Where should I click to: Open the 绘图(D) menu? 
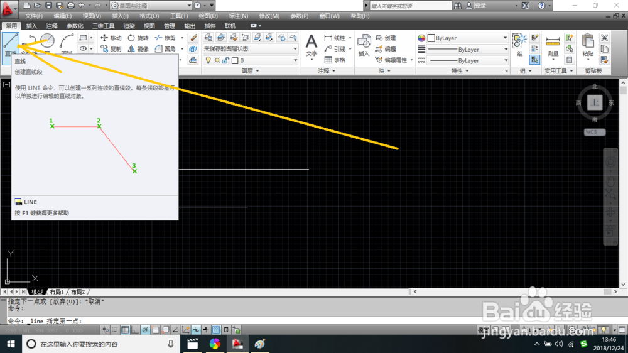(208, 16)
